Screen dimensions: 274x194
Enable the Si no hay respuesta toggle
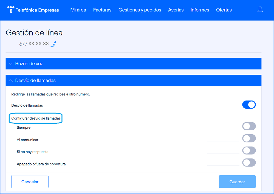(249, 150)
